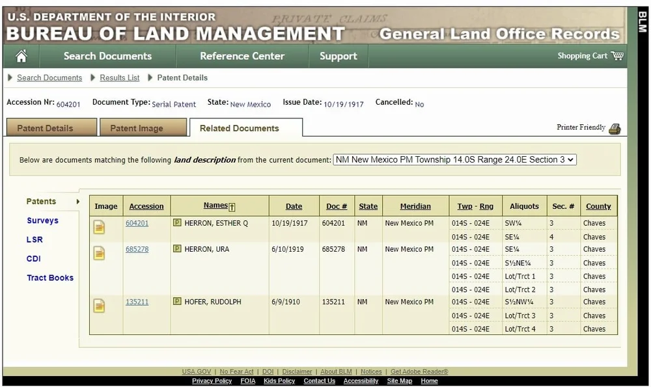Sort table by Rng column

(486, 206)
